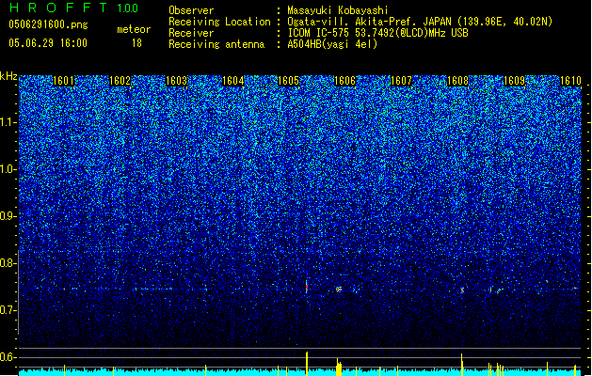Click the meteor count value 18
The width and height of the screenshot is (592, 376).
(x=136, y=43)
